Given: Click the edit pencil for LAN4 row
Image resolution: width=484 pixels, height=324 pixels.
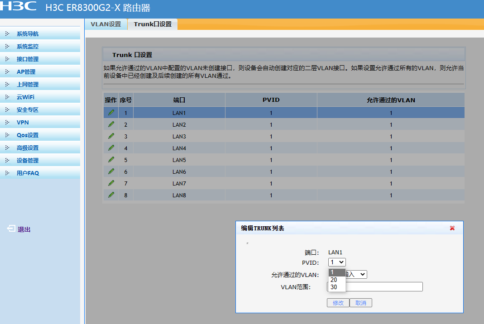Looking at the screenshot, I should (111, 148).
